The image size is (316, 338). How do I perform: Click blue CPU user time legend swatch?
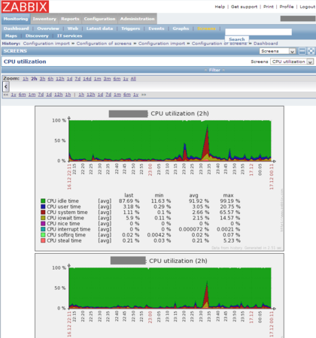tap(43, 207)
